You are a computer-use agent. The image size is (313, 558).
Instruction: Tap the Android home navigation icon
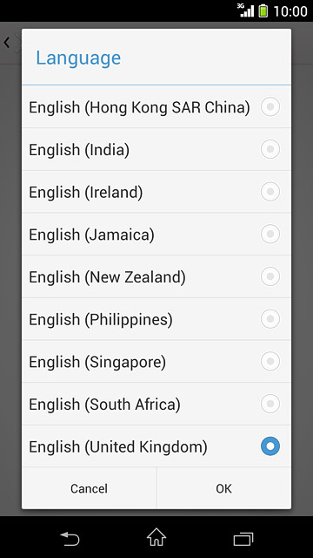pyautogui.click(x=156, y=537)
